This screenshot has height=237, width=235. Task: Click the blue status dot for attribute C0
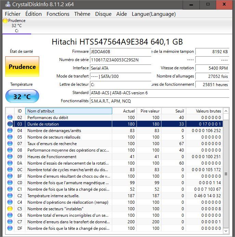[x=10, y=182]
